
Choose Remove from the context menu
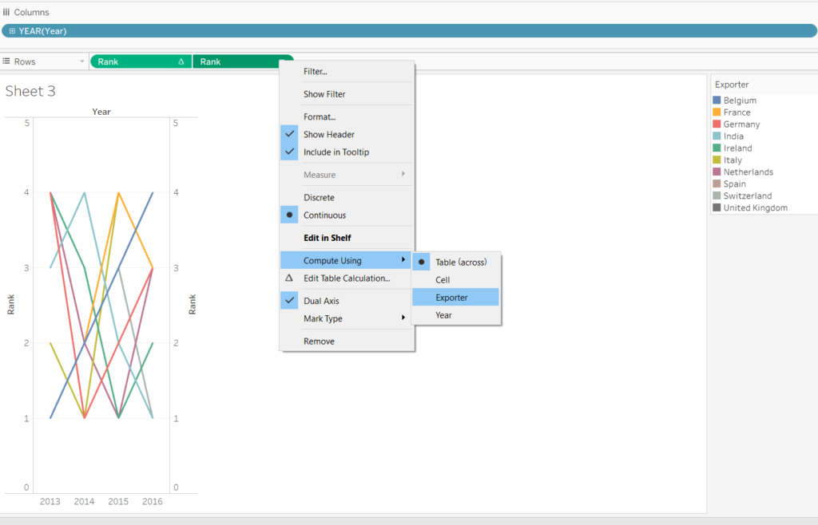319,341
